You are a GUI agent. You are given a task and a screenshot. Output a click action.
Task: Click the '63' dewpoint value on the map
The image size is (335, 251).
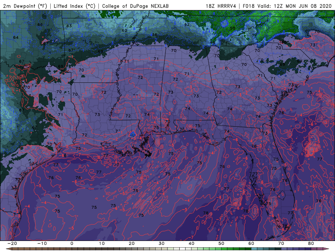coord(69,26)
